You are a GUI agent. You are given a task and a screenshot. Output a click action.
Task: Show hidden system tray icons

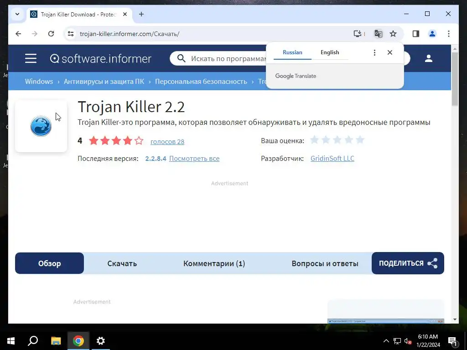(x=386, y=341)
